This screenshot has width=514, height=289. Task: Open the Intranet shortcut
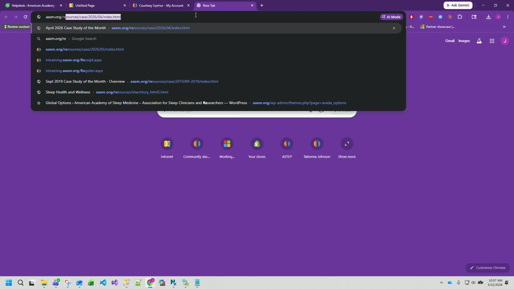click(x=167, y=148)
